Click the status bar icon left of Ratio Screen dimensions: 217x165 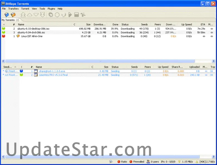111,162
